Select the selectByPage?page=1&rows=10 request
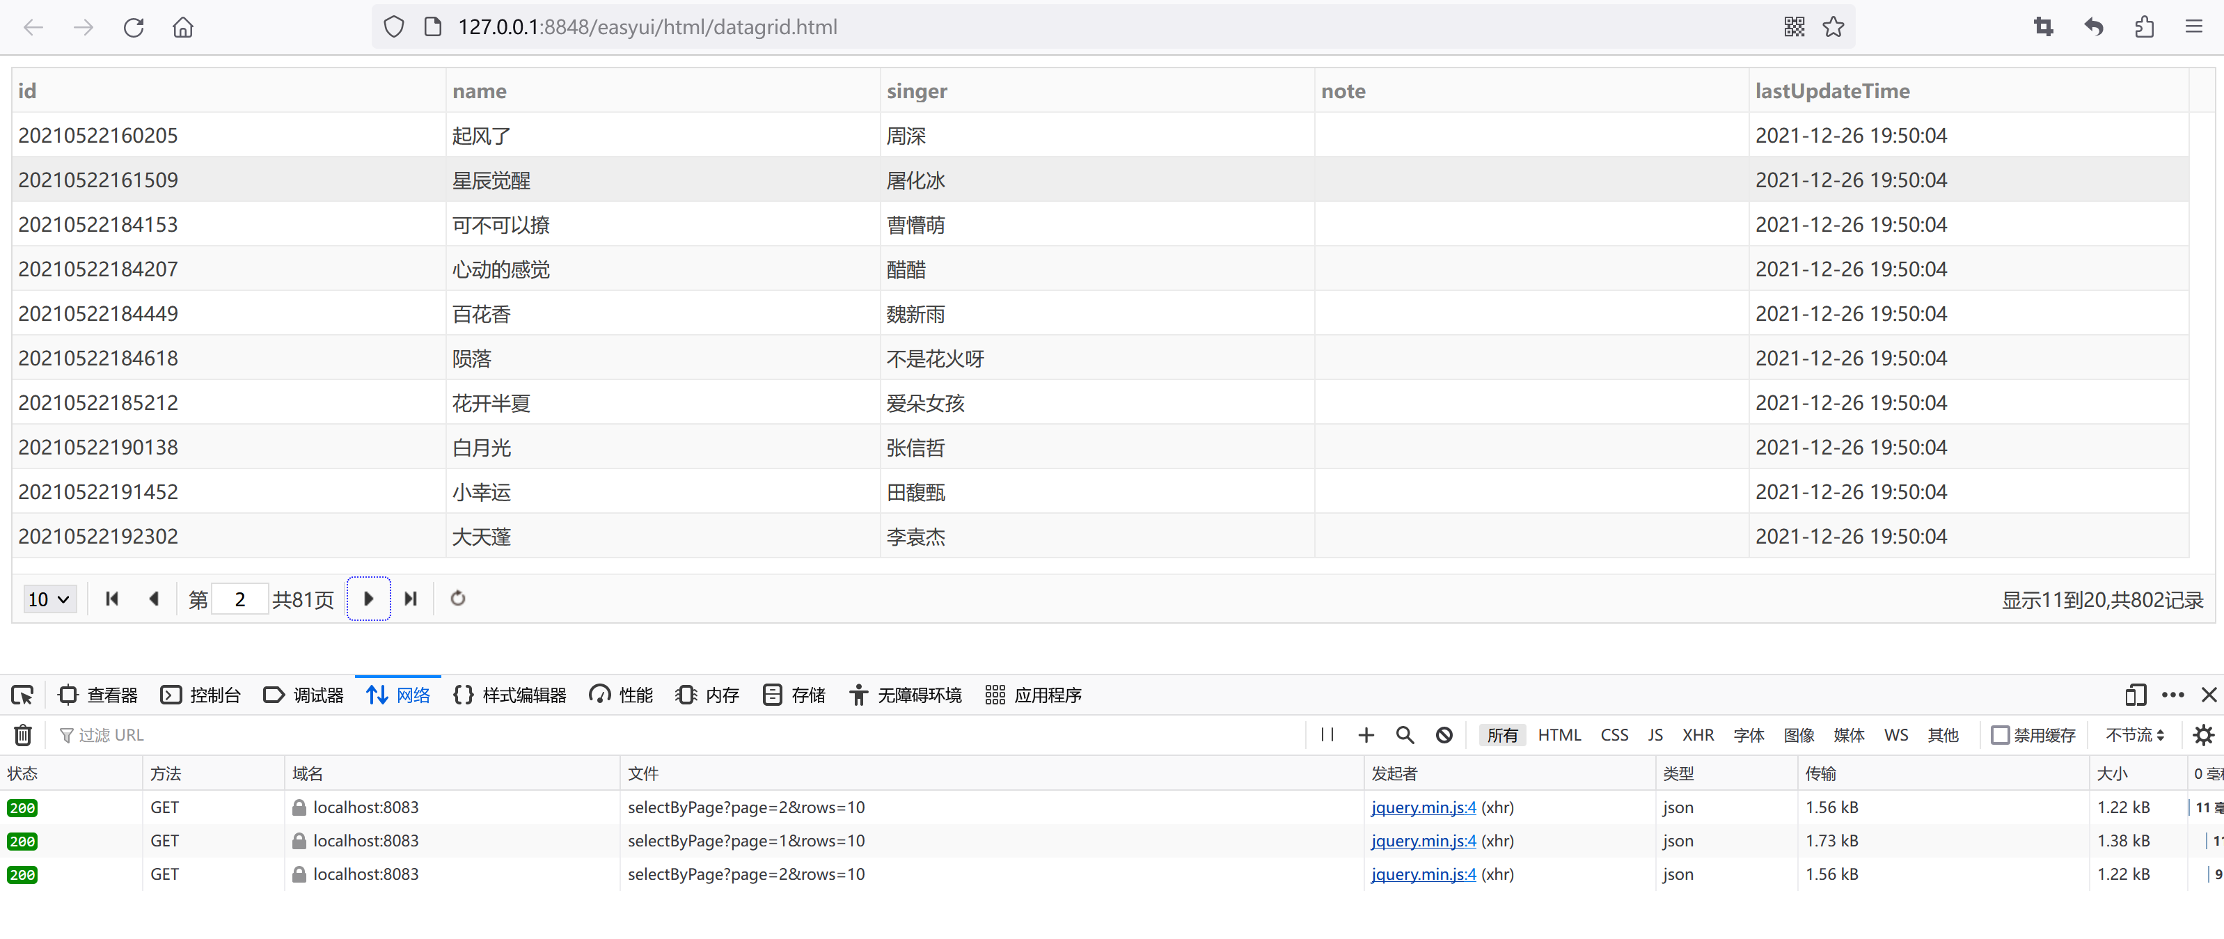This screenshot has height=939, width=2224. pos(746,842)
